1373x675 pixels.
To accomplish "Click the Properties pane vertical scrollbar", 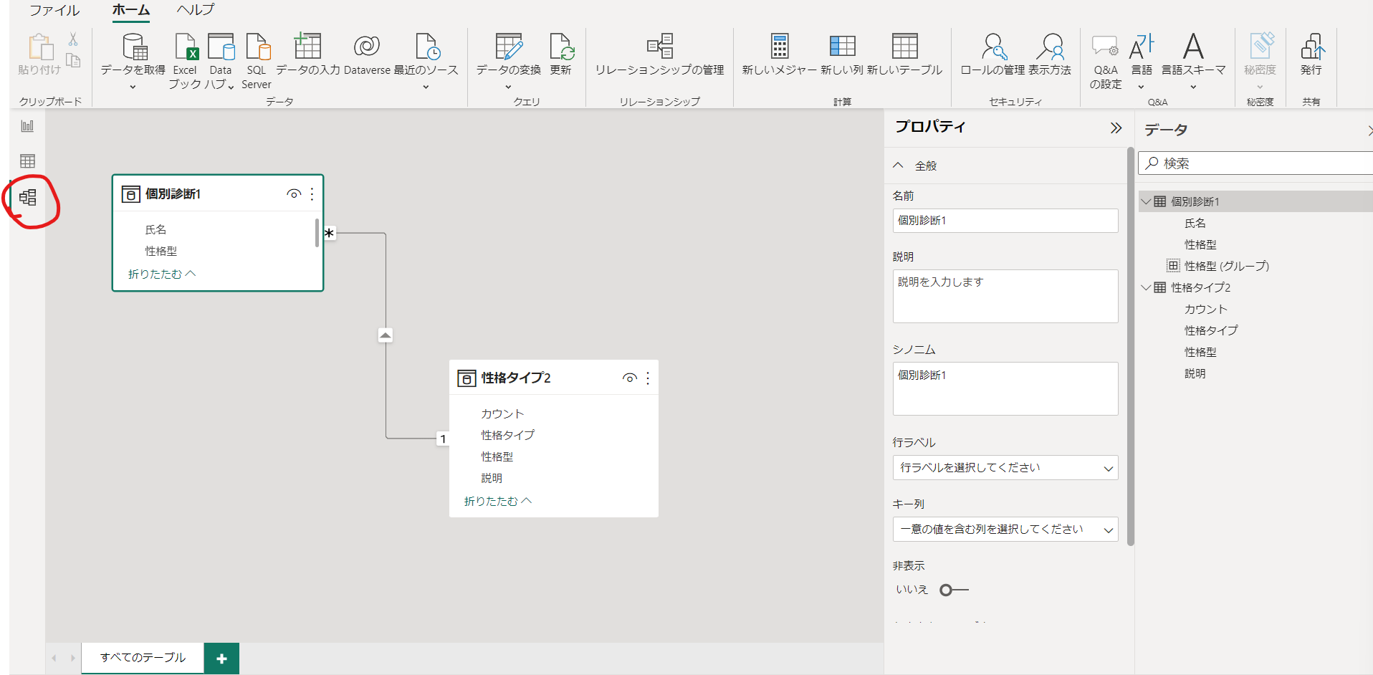I will pos(1131,346).
